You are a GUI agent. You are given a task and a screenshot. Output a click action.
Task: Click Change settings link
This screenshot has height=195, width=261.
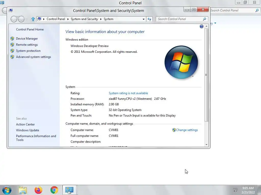pyautogui.click(x=187, y=130)
